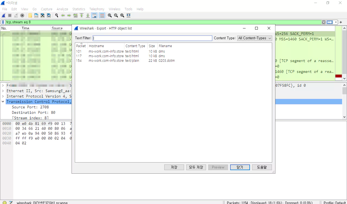Collapse Transmission Control Protocol tree item

click(x=3, y=102)
